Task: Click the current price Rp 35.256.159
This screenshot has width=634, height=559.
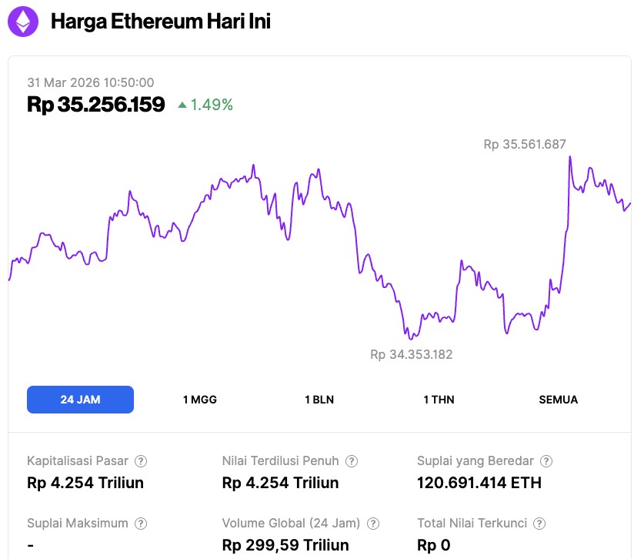Action: [x=96, y=105]
